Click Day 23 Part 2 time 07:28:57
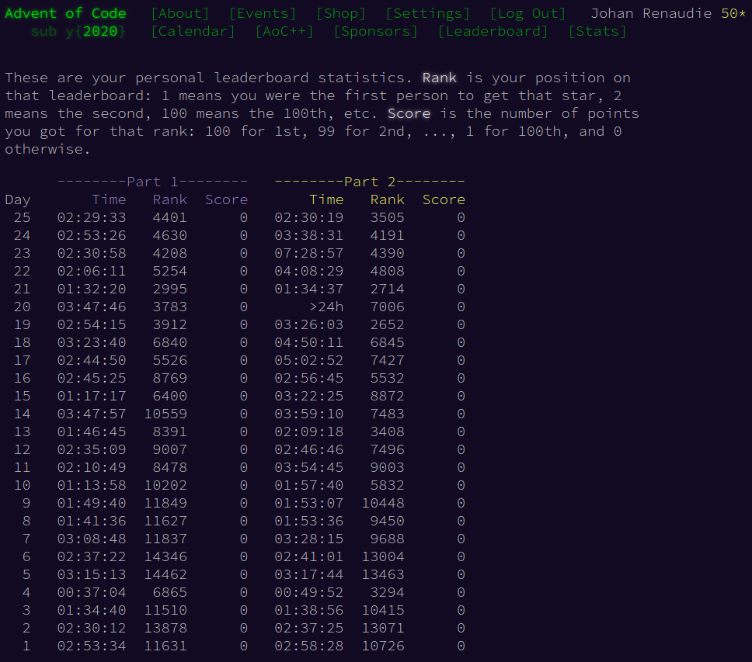Screen dimensions: 752x662 [309, 253]
